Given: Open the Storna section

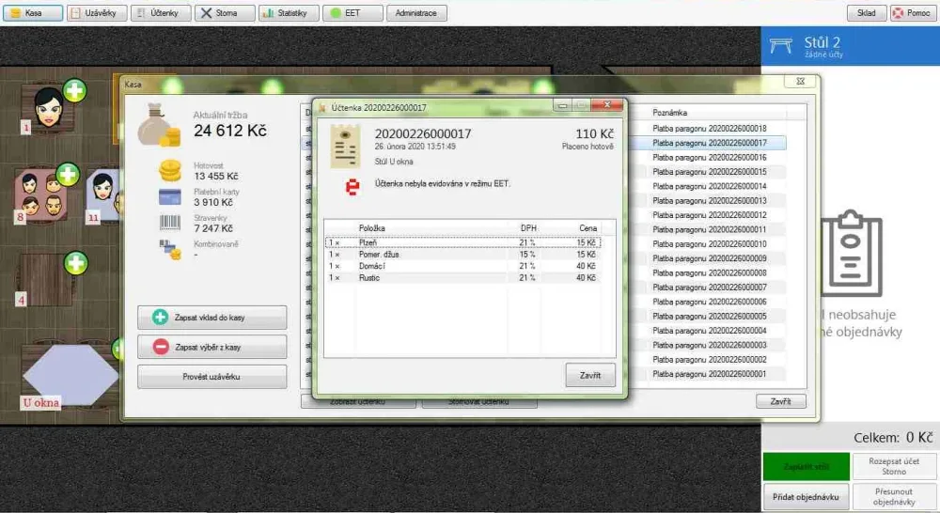Looking at the screenshot, I should [225, 12].
